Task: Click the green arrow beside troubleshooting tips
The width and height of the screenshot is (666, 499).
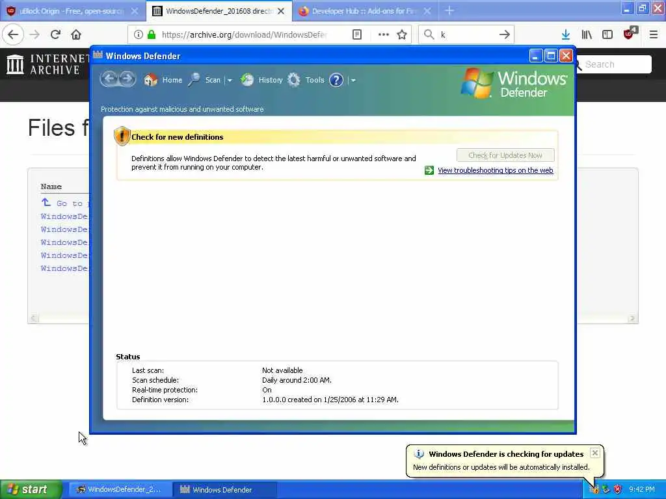Action: pos(429,170)
